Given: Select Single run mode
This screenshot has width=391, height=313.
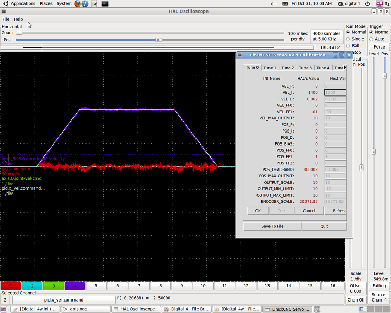Looking at the screenshot, I should [355, 39].
